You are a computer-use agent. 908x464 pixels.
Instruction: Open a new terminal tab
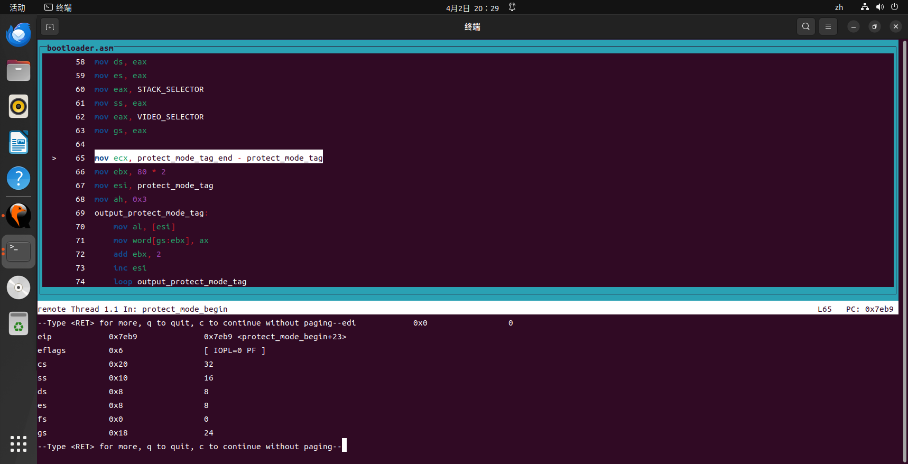[x=50, y=26]
